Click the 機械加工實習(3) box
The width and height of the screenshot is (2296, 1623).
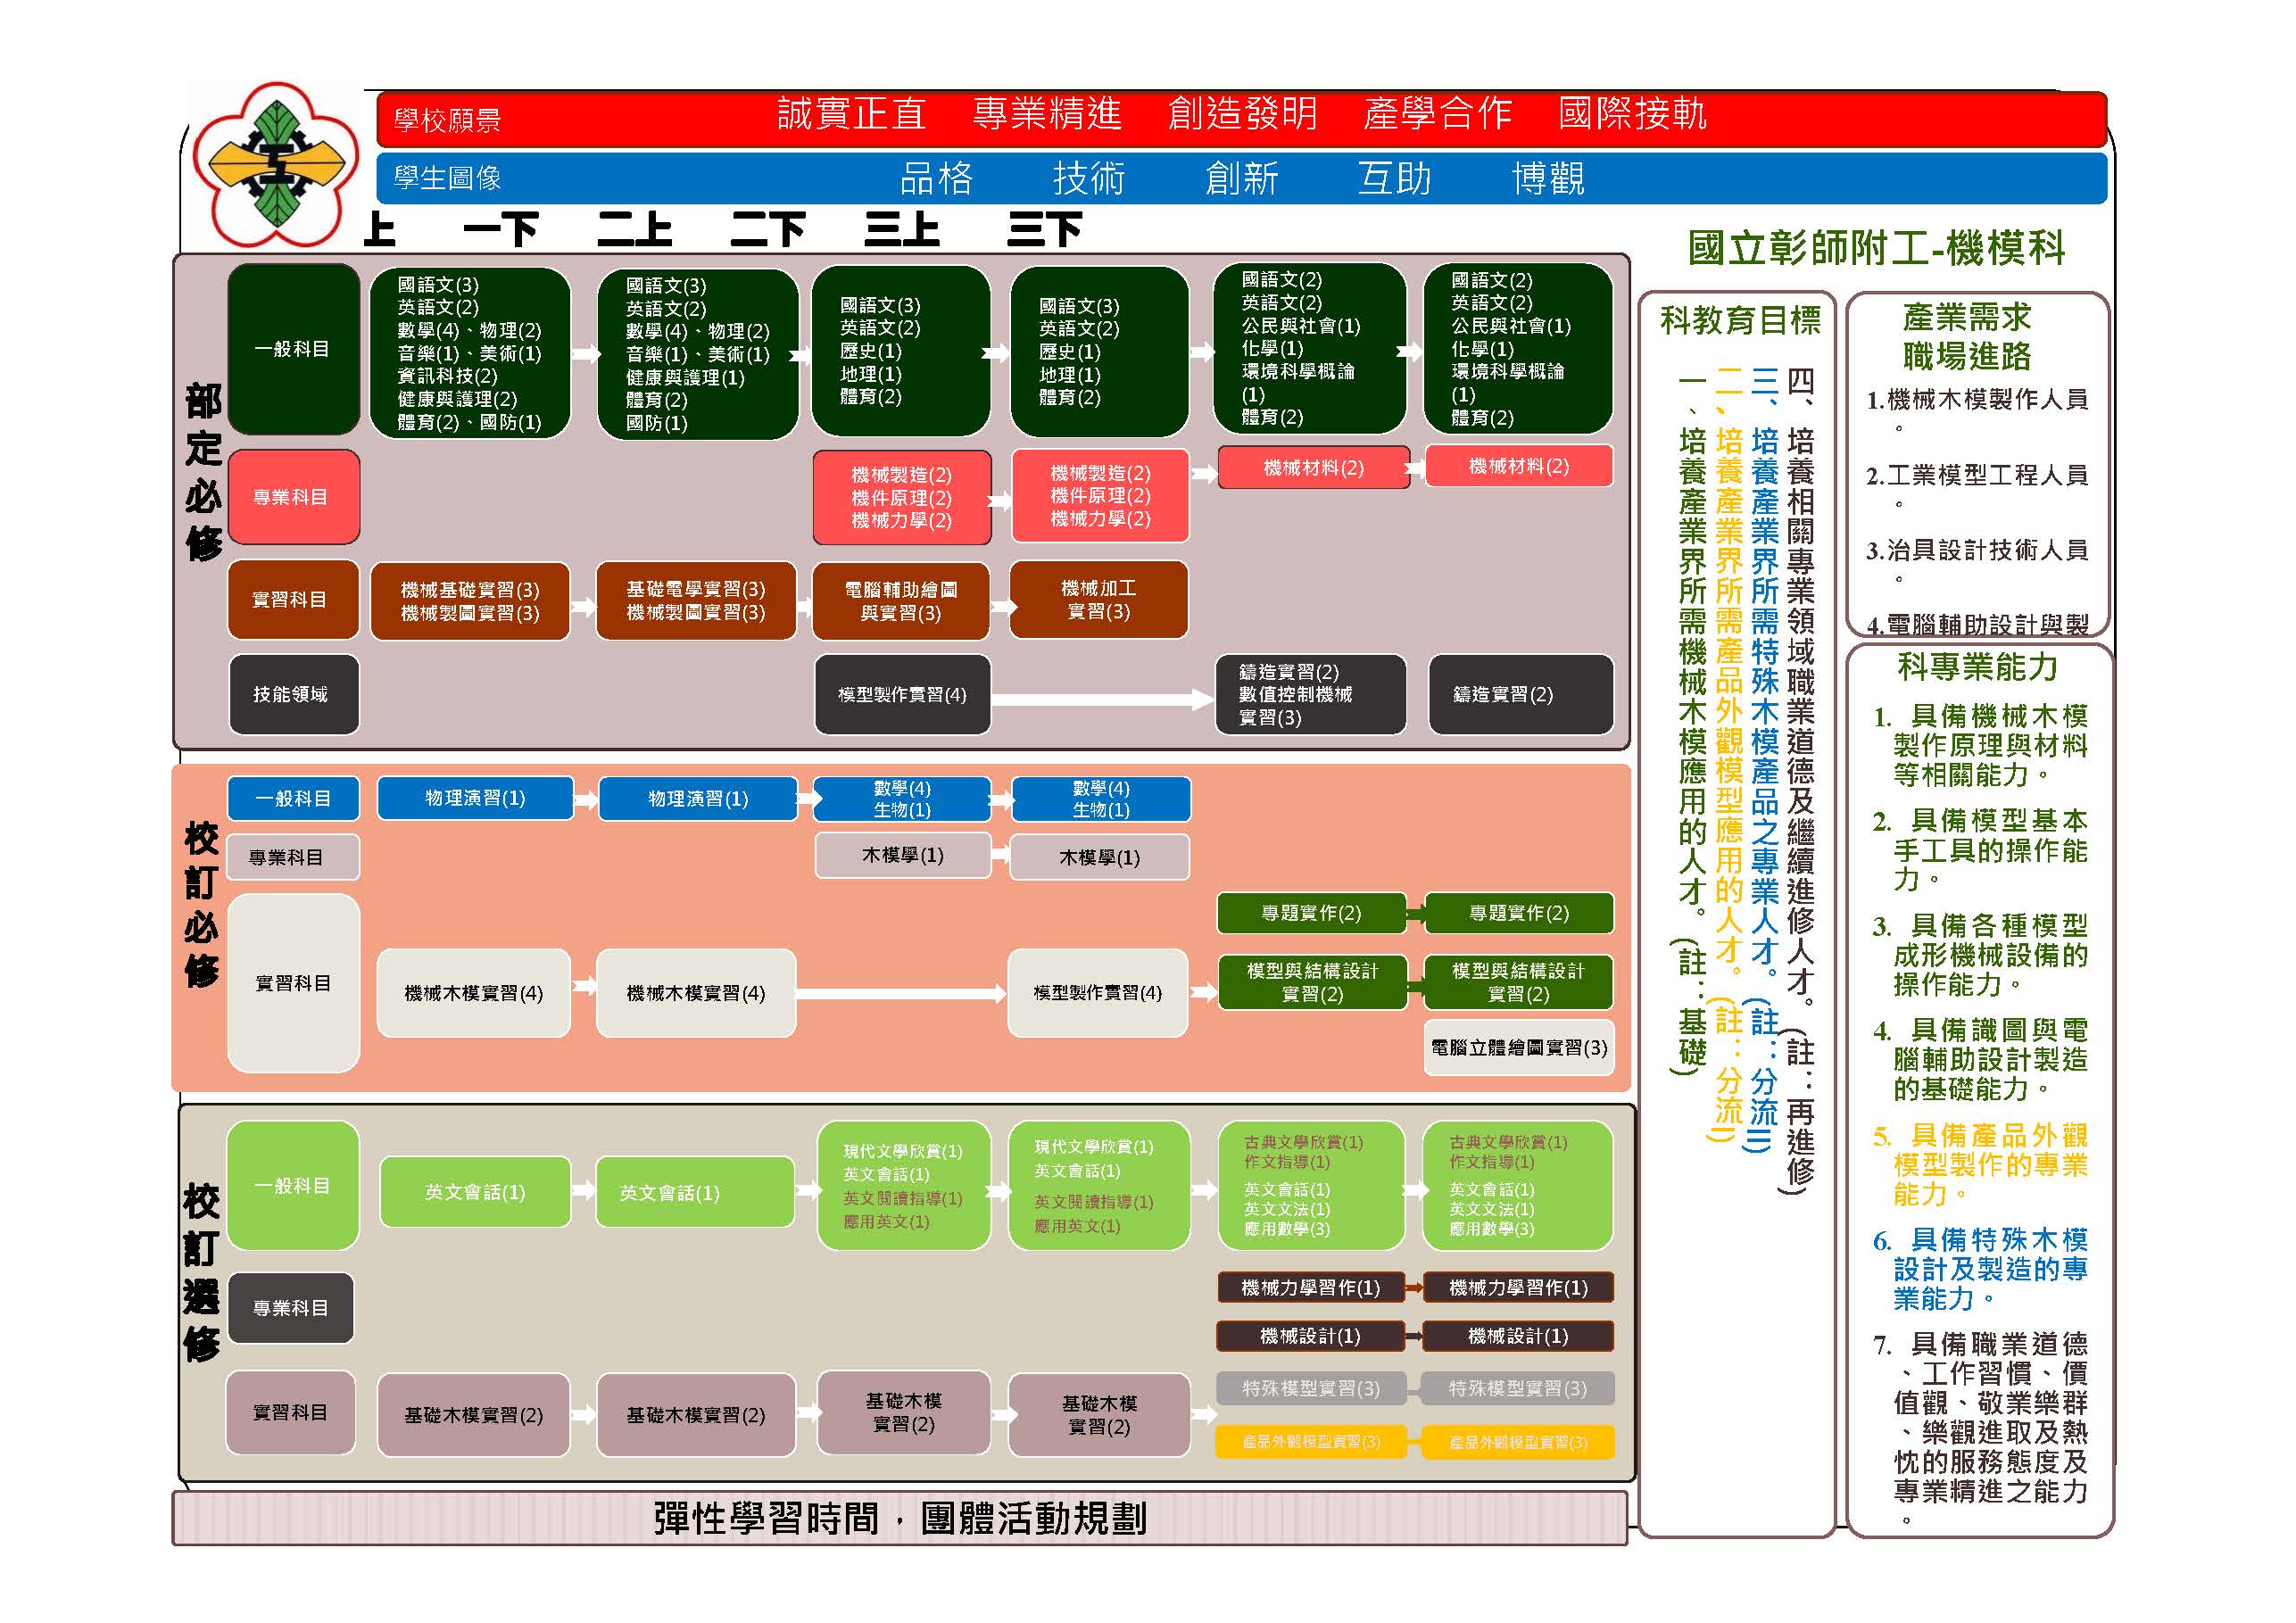point(1099,600)
